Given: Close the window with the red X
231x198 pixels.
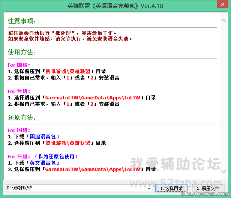Looking at the screenshot, I should coord(223,4).
